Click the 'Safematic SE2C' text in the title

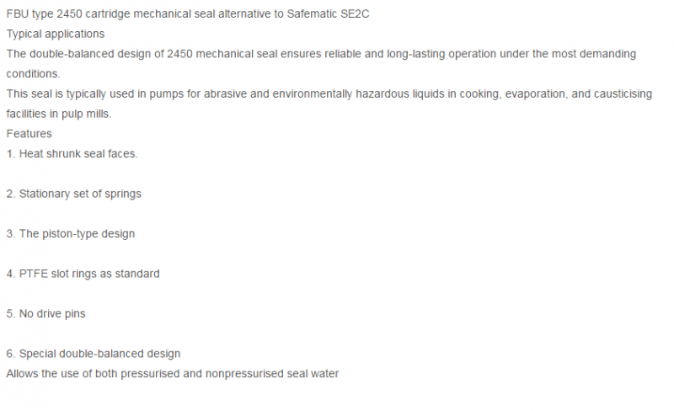click(328, 14)
